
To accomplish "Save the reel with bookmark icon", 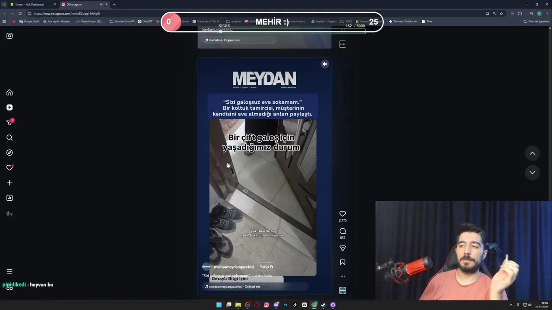I will point(342,262).
